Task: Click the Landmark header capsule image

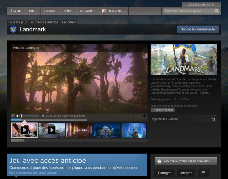Action: click(184, 60)
